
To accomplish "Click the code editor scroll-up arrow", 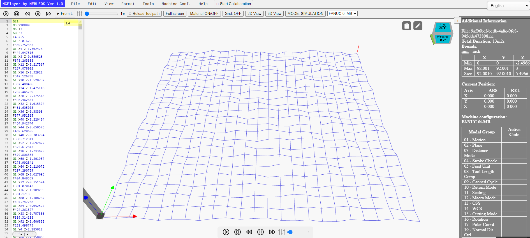I will click(80, 22).
